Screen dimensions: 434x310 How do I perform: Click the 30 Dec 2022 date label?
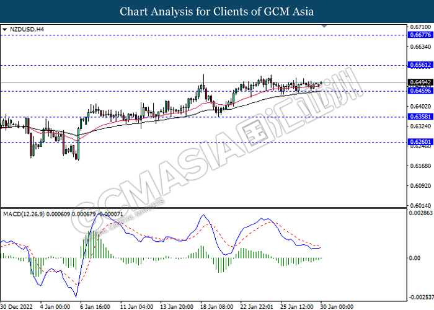point(17,306)
